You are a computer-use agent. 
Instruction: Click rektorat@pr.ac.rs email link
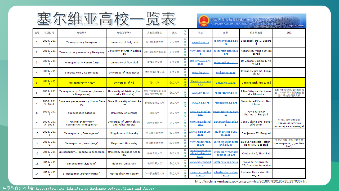(x=226, y=93)
